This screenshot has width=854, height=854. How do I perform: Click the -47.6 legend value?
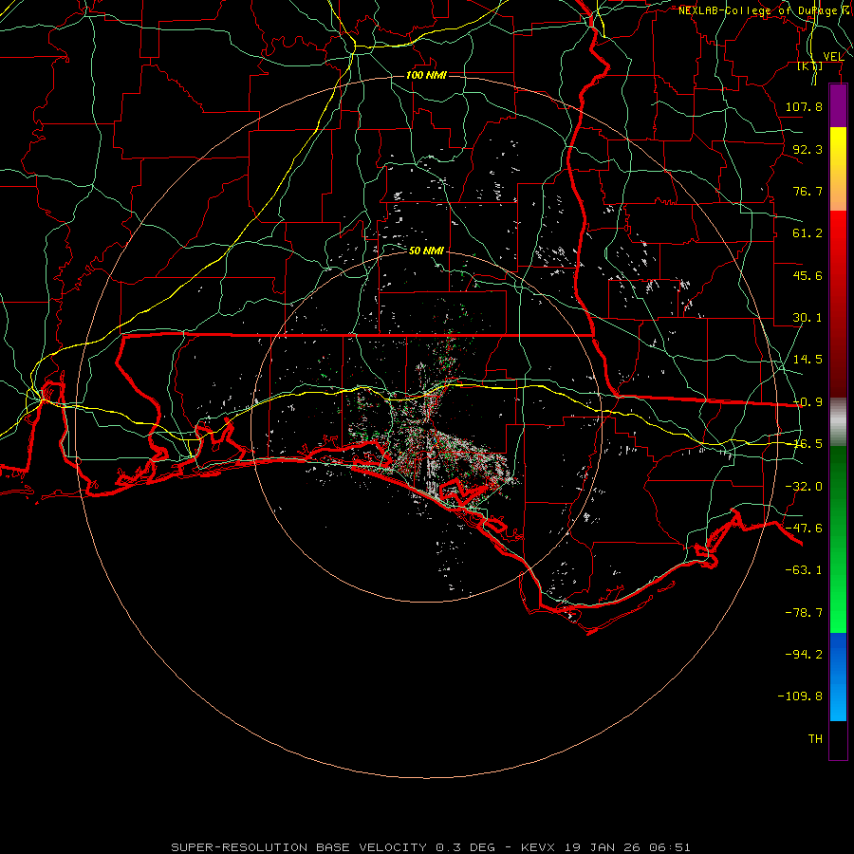point(804,529)
